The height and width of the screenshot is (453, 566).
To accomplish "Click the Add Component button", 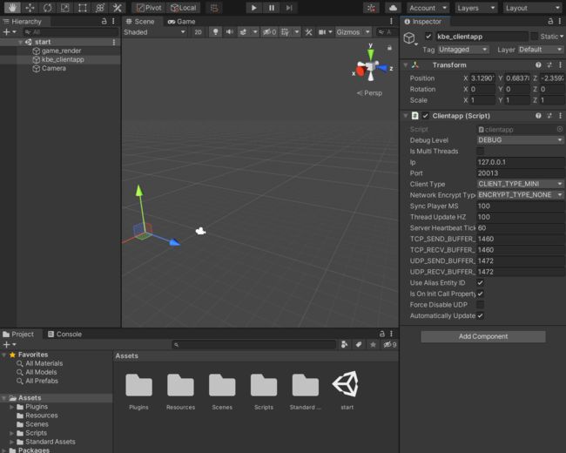I will click(483, 336).
